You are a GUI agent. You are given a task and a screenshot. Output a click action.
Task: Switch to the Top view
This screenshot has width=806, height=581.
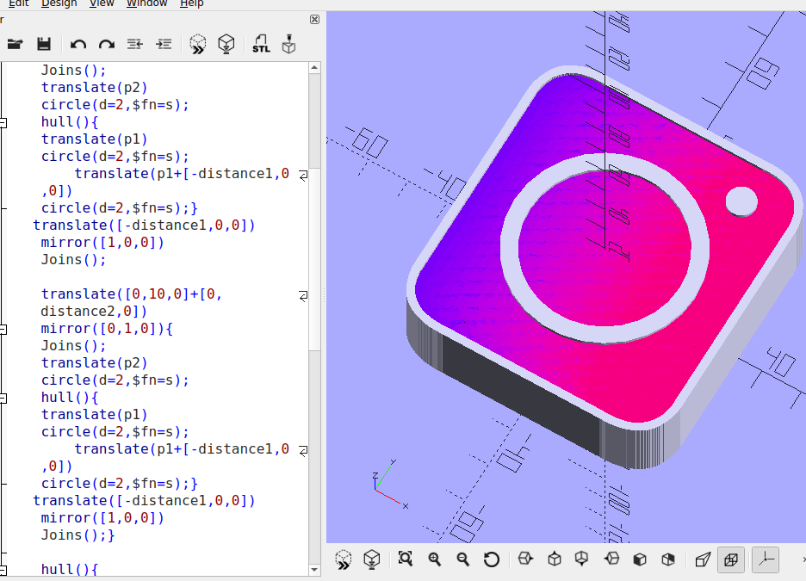(555, 559)
